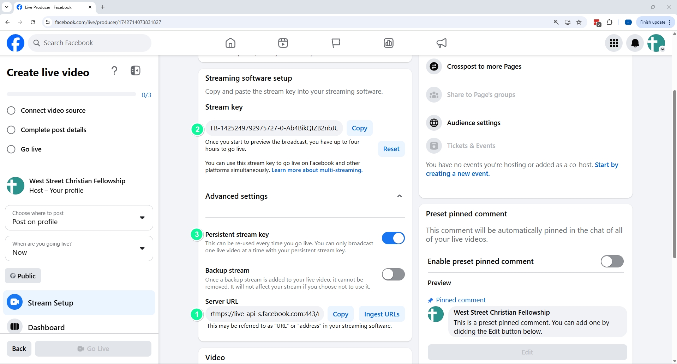Viewport: 677px width, 364px height.
Task: Open Crosspost to more Pages option
Action: click(484, 67)
